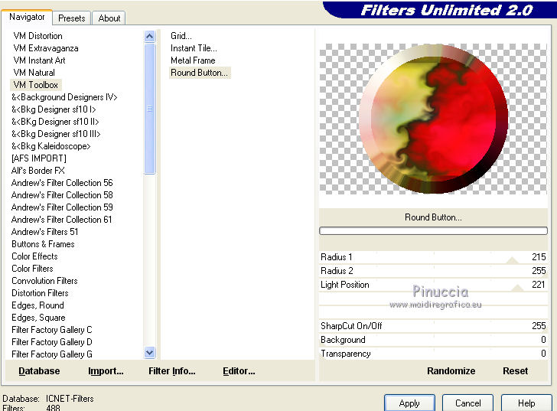Choose the Round Button... filter
This screenshot has height=411, width=557.
(x=199, y=73)
